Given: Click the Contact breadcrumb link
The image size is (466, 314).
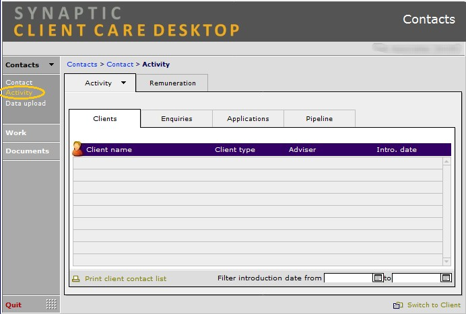Looking at the screenshot, I should coord(120,65).
